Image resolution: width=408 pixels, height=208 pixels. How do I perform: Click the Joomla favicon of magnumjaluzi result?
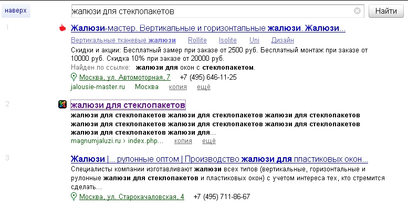62,104
